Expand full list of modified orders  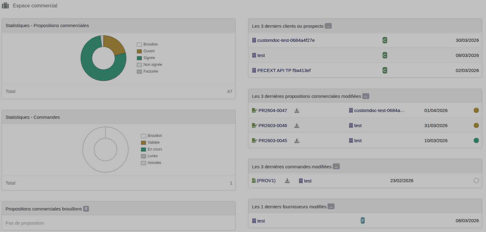click(336, 166)
